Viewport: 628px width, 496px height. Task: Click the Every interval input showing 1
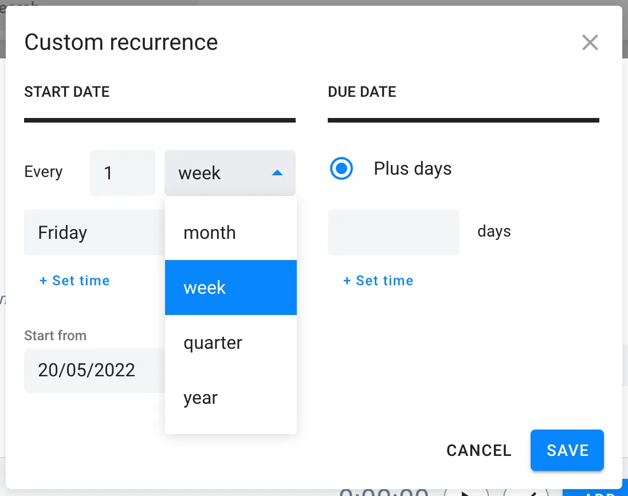pyautogui.click(x=122, y=172)
